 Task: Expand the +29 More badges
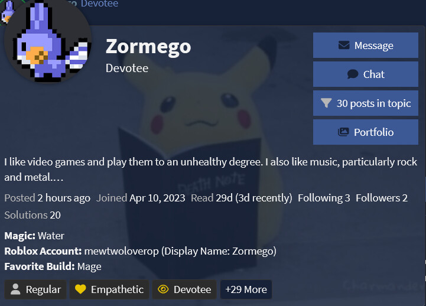click(x=246, y=289)
